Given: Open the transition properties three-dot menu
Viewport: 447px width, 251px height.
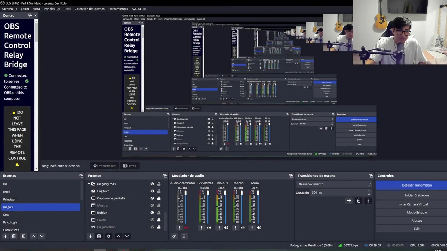Looking at the screenshot, I should coord(368,201).
